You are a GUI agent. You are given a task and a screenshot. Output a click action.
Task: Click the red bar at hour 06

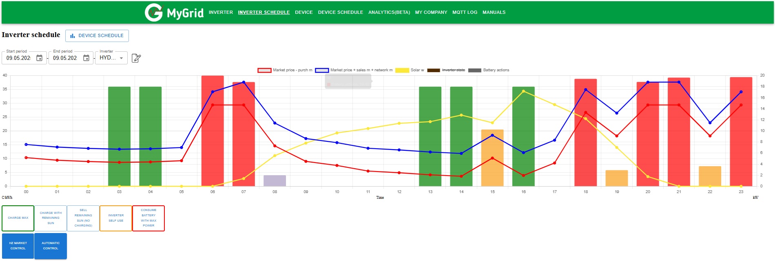(x=213, y=130)
